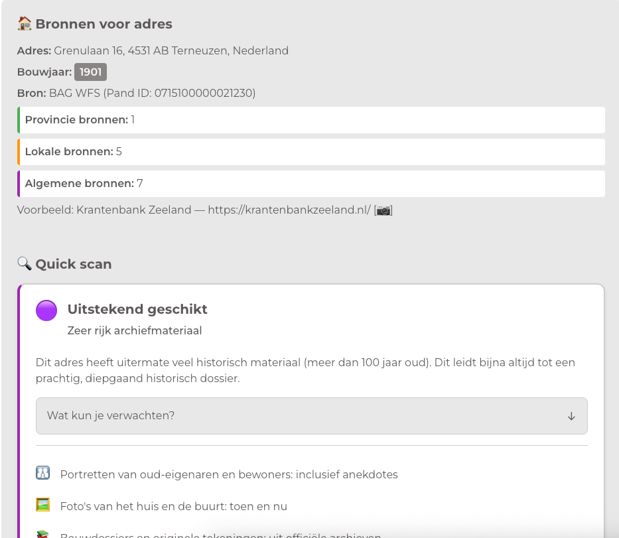
Task: Open the krantenbankzeeland.nl link
Action: click(x=289, y=210)
